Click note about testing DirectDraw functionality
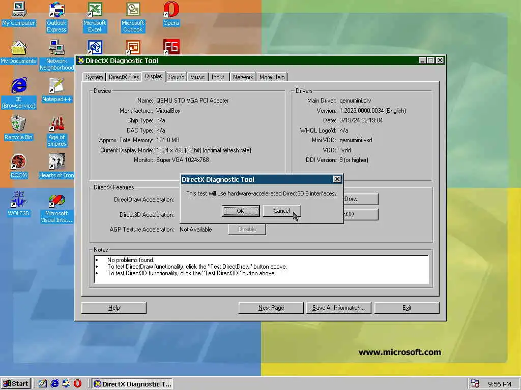The image size is (521, 390). (197, 267)
